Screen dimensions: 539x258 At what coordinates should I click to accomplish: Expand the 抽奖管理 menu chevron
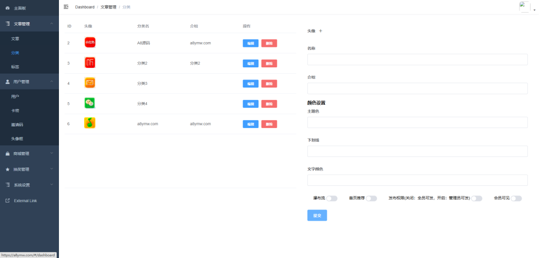tap(52, 169)
